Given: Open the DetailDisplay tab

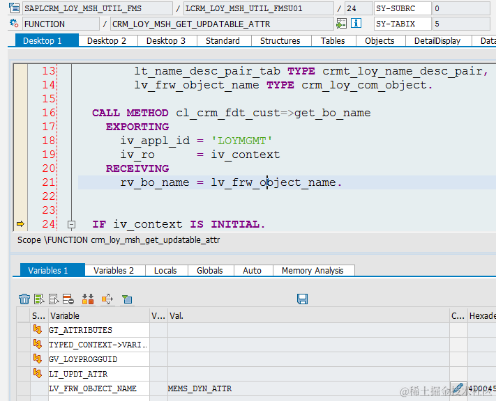Looking at the screenshot, I should click(x=438, y=41).
